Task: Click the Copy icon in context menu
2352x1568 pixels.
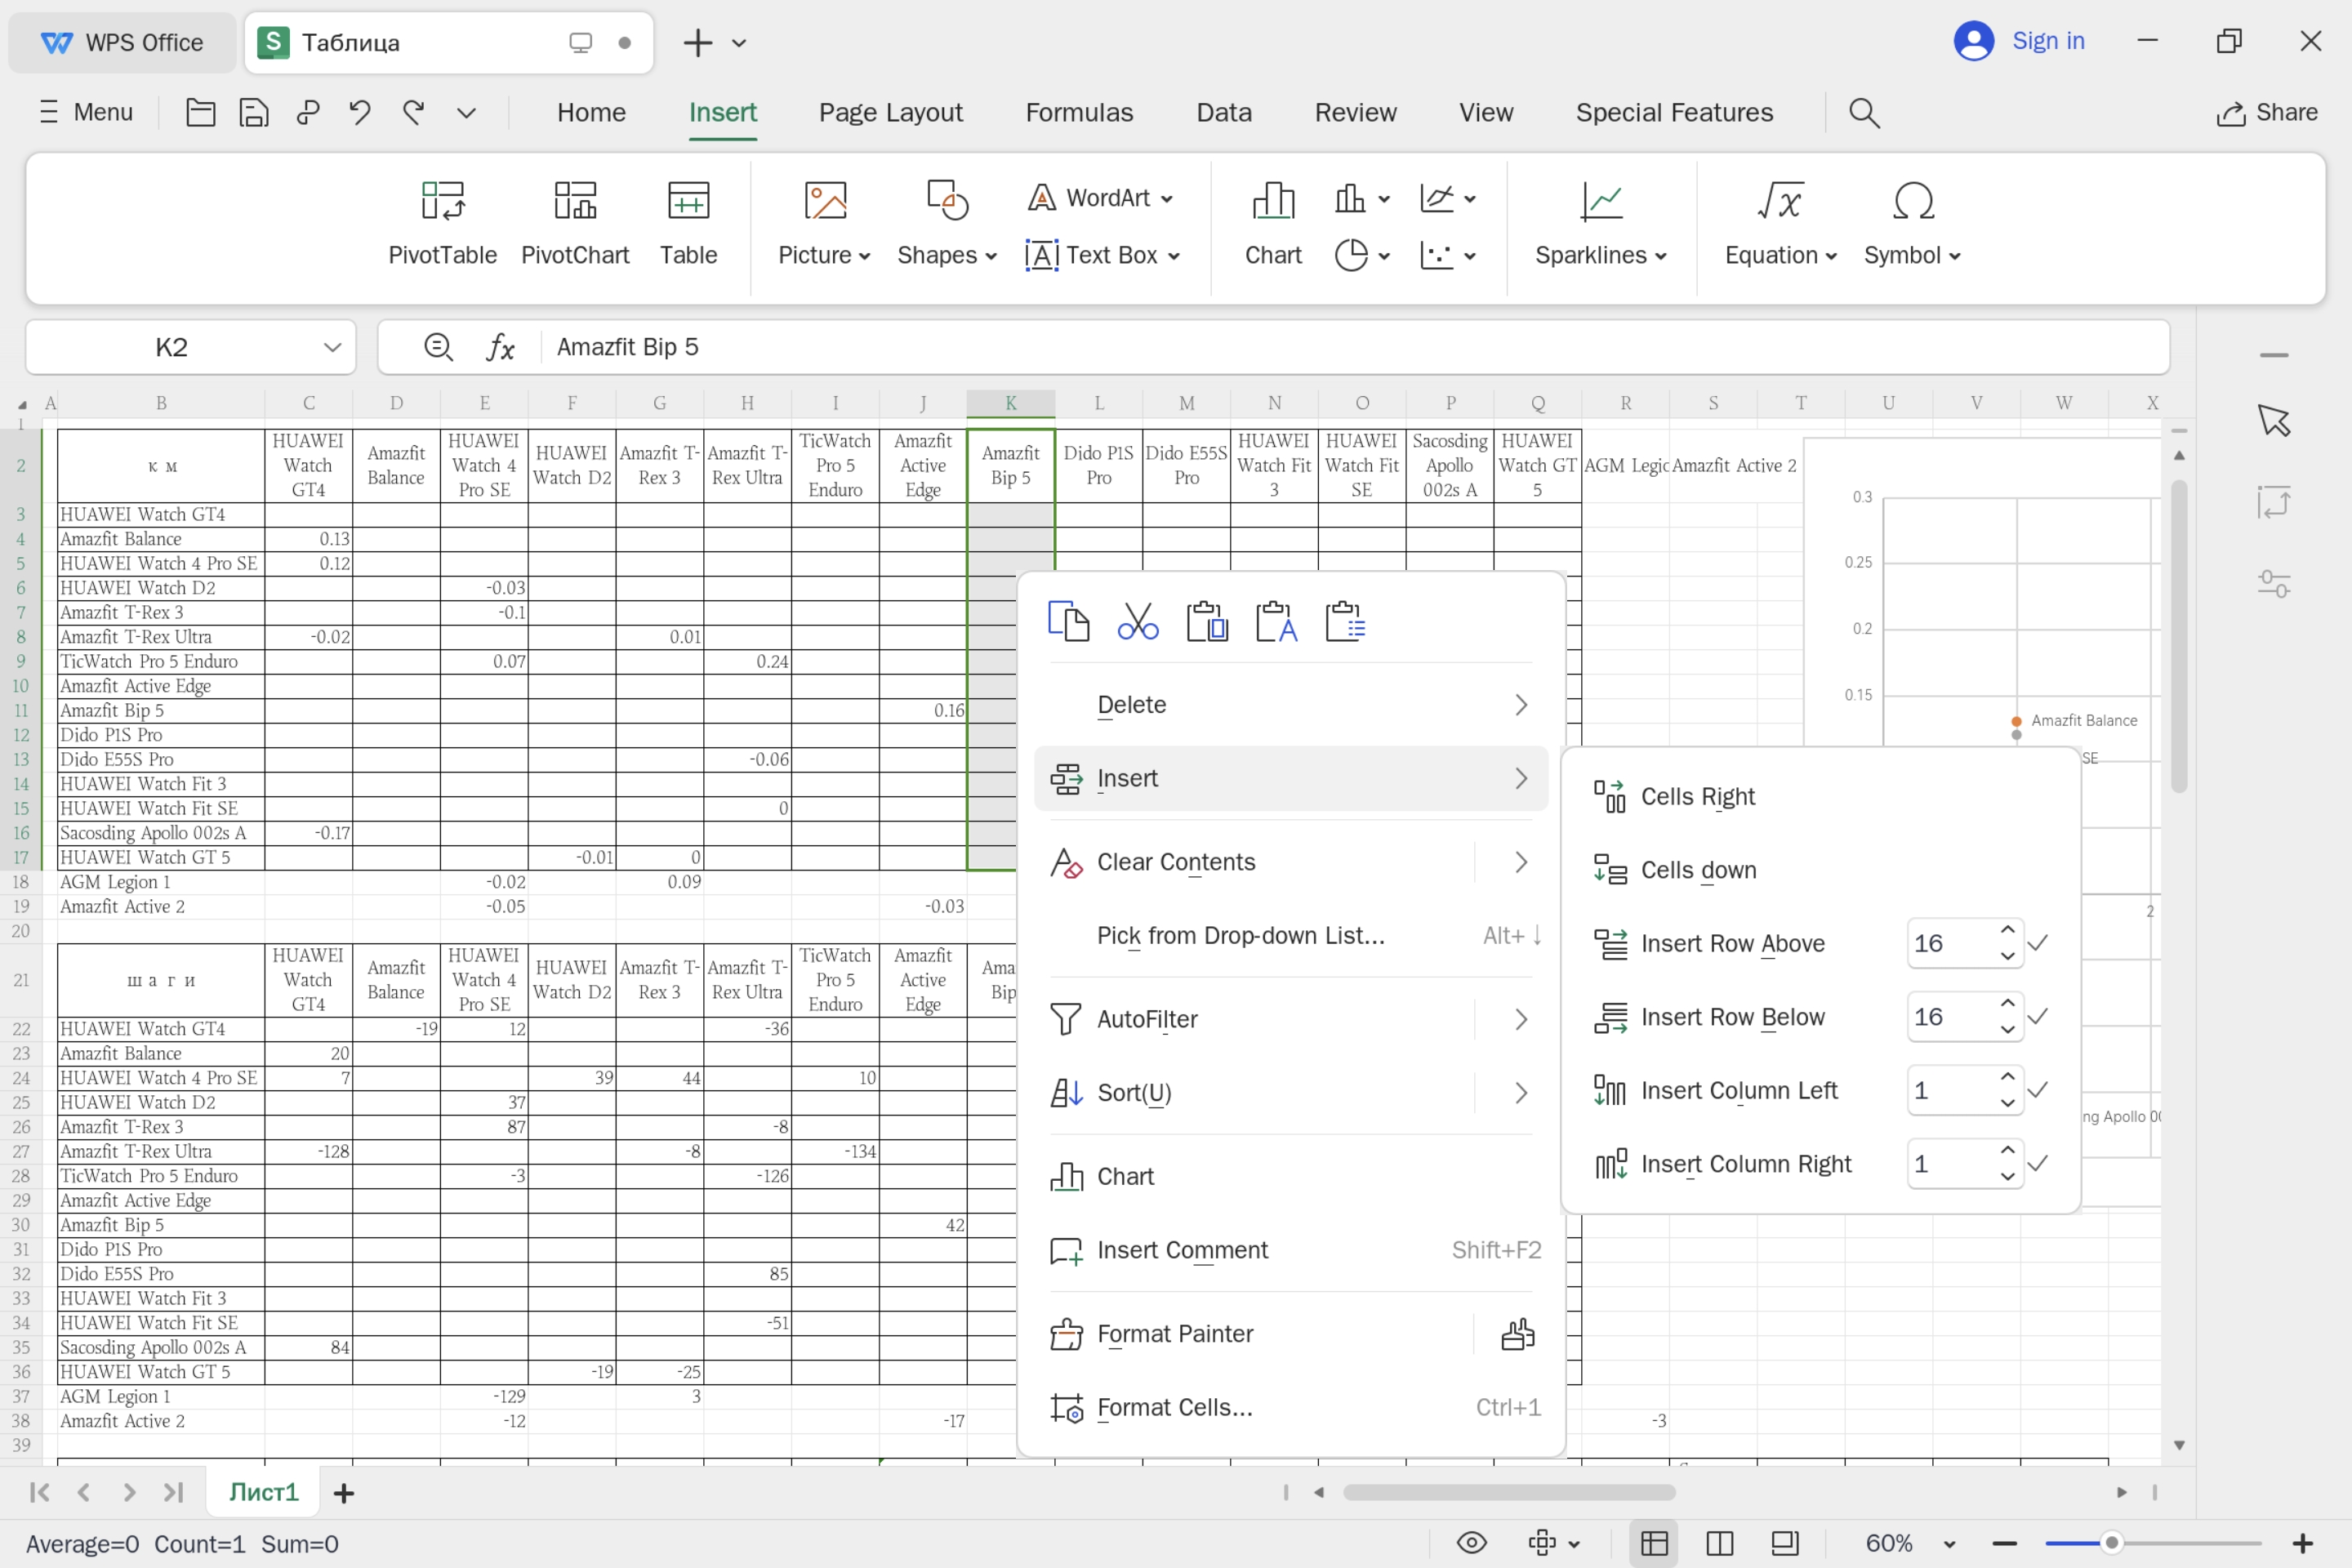Action: 1068,621
